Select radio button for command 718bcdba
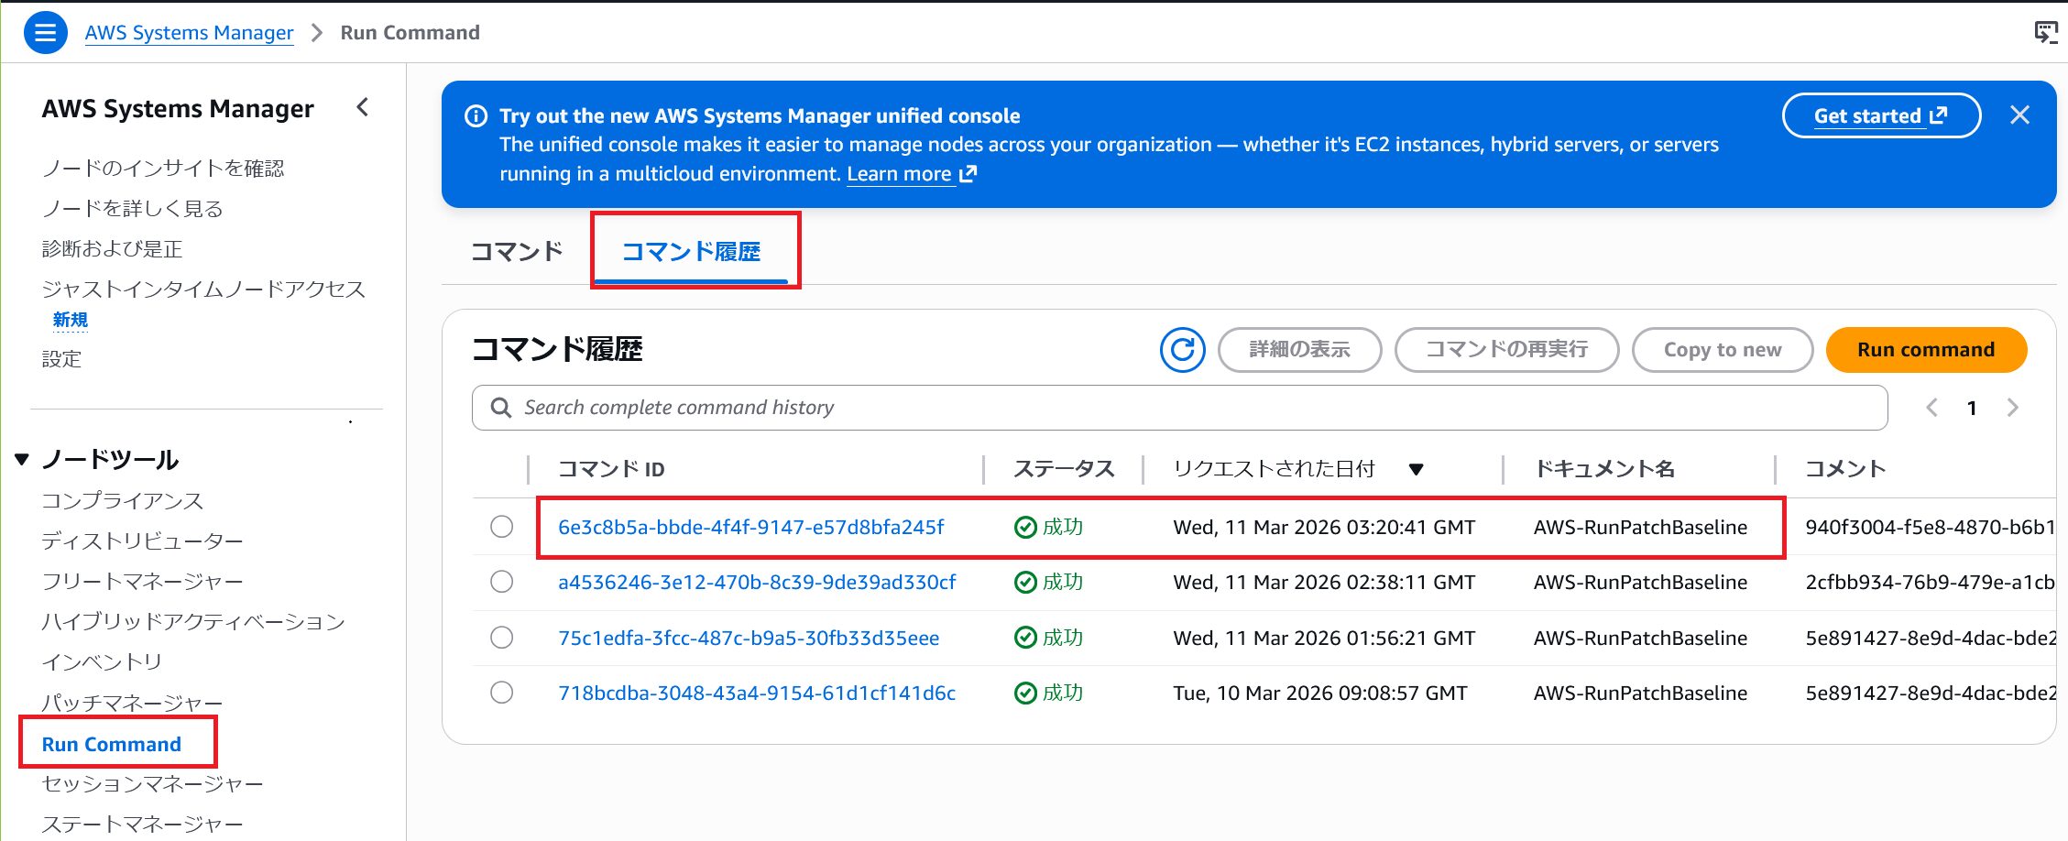This screenshot has width=2068, height=841. pyautogui.click(x=501, y=693)
